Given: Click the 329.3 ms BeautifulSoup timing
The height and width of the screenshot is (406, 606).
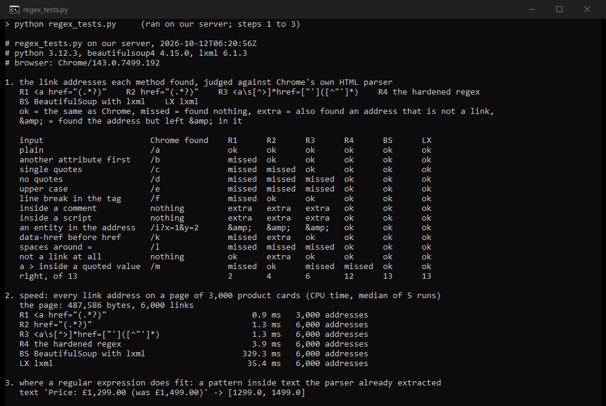Looking at the screenshot, I should coord(262,353).
